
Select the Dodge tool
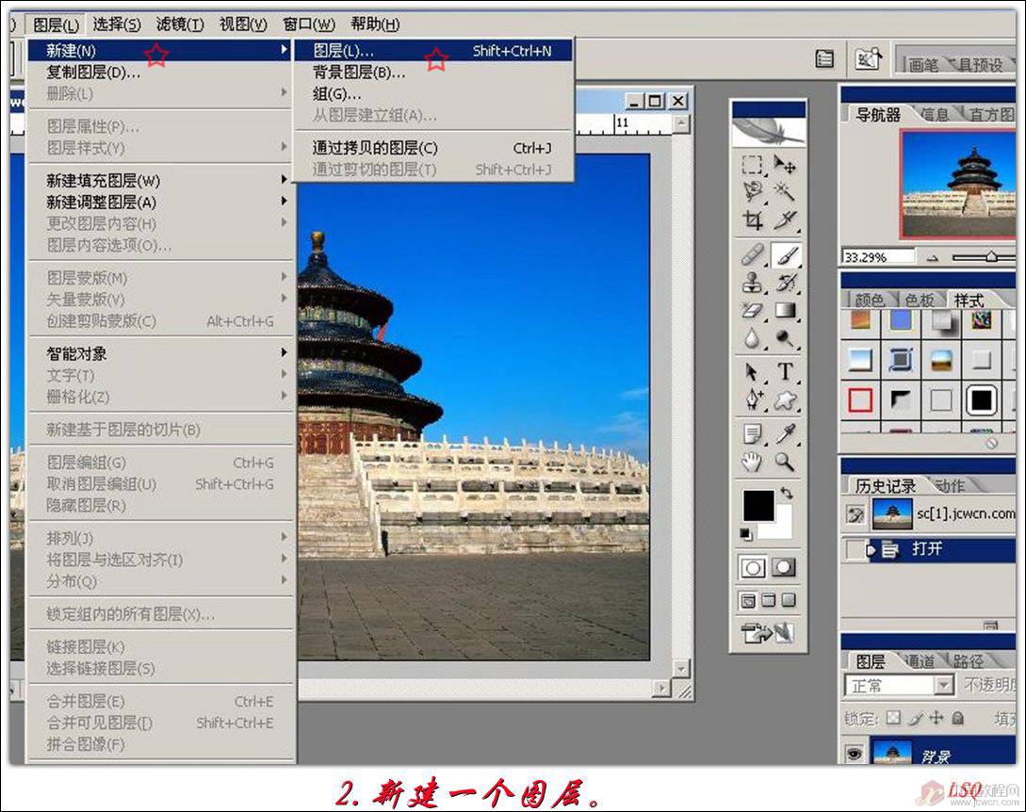tap(785, 338)
